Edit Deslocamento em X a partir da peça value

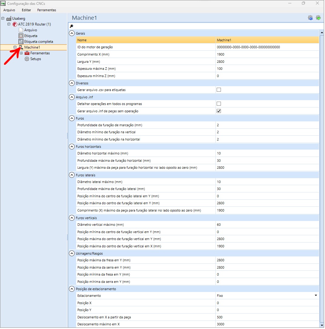click(x=268, y=318)
